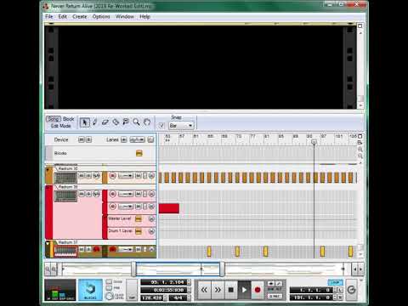Screen dimensions: 408x306
Task: Open the Help menu
Action: click(144, 17)
